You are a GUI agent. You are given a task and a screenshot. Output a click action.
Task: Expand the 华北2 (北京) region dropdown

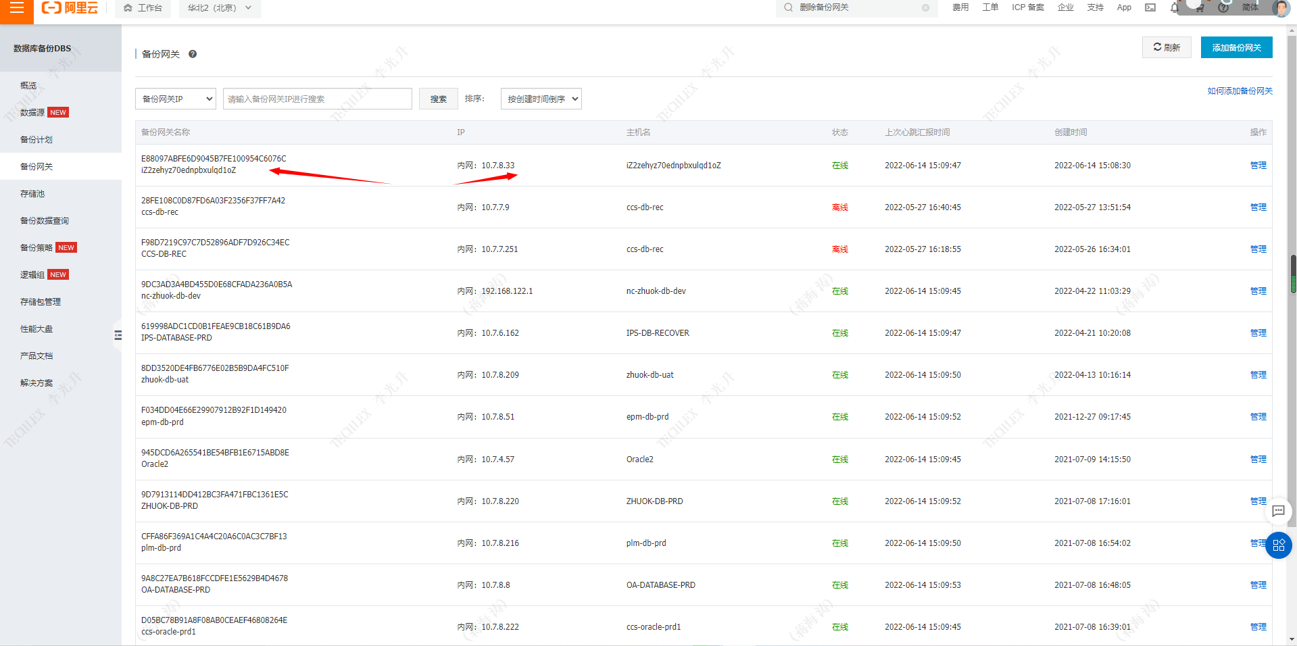[220, 8]
